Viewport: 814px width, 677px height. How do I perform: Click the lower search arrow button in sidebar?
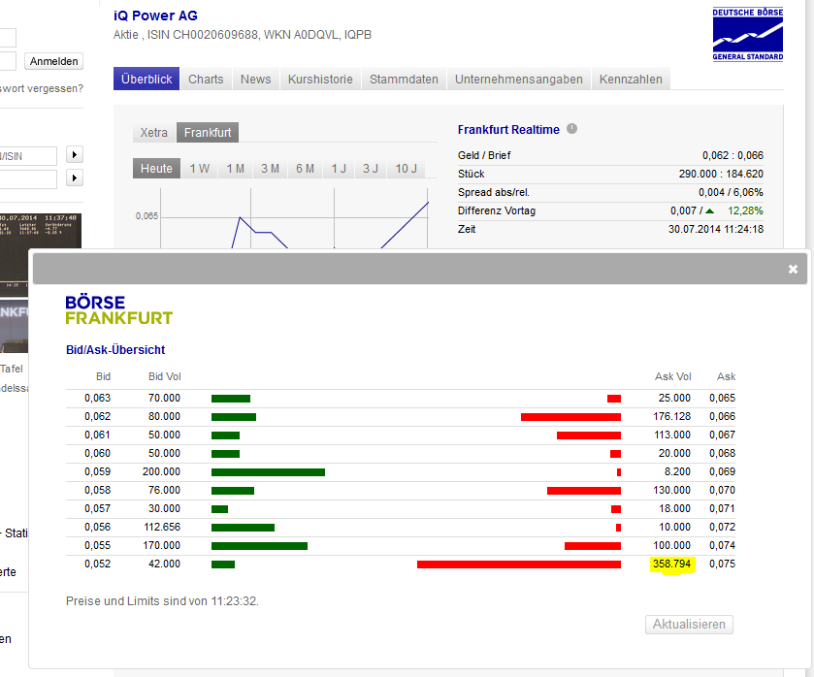(75, 178)
